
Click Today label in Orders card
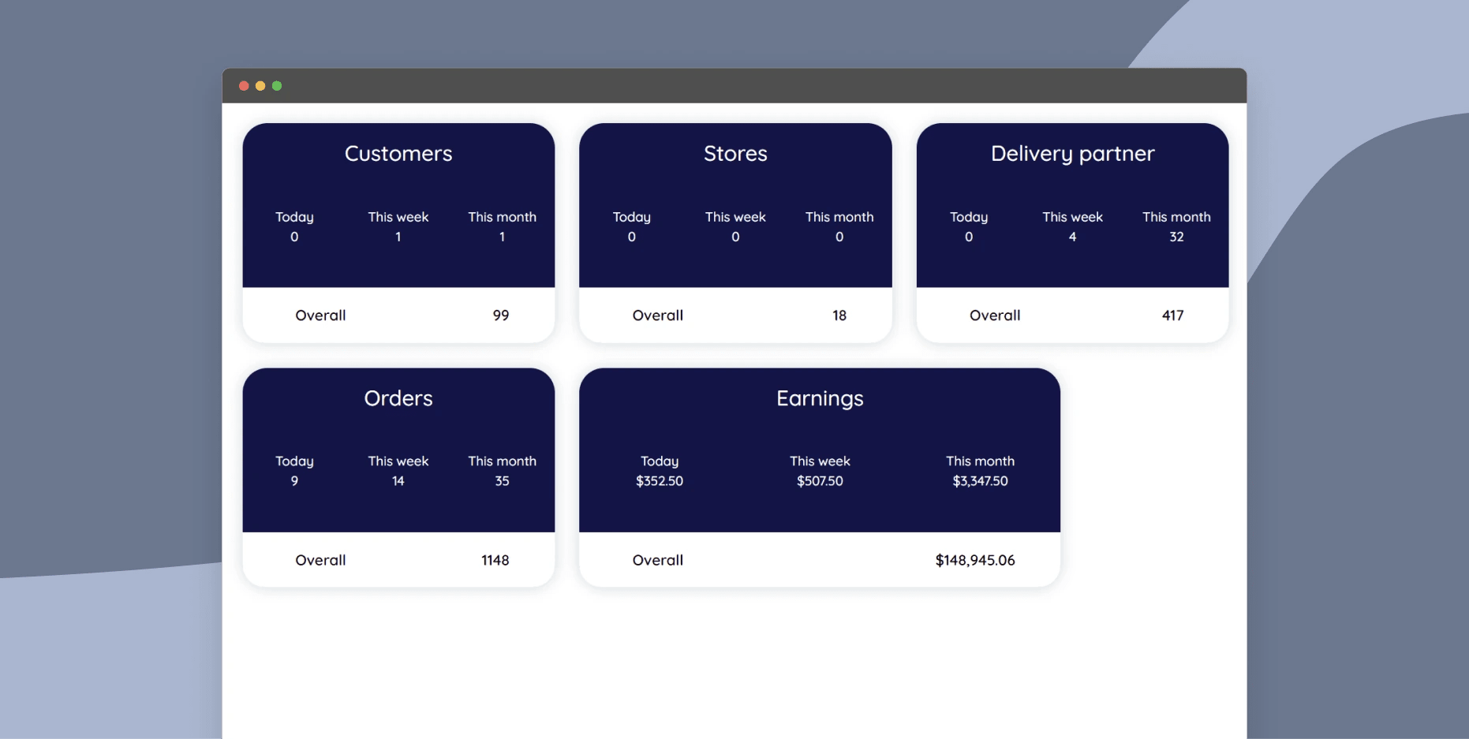pyautogui.click(x=294, y=462)
